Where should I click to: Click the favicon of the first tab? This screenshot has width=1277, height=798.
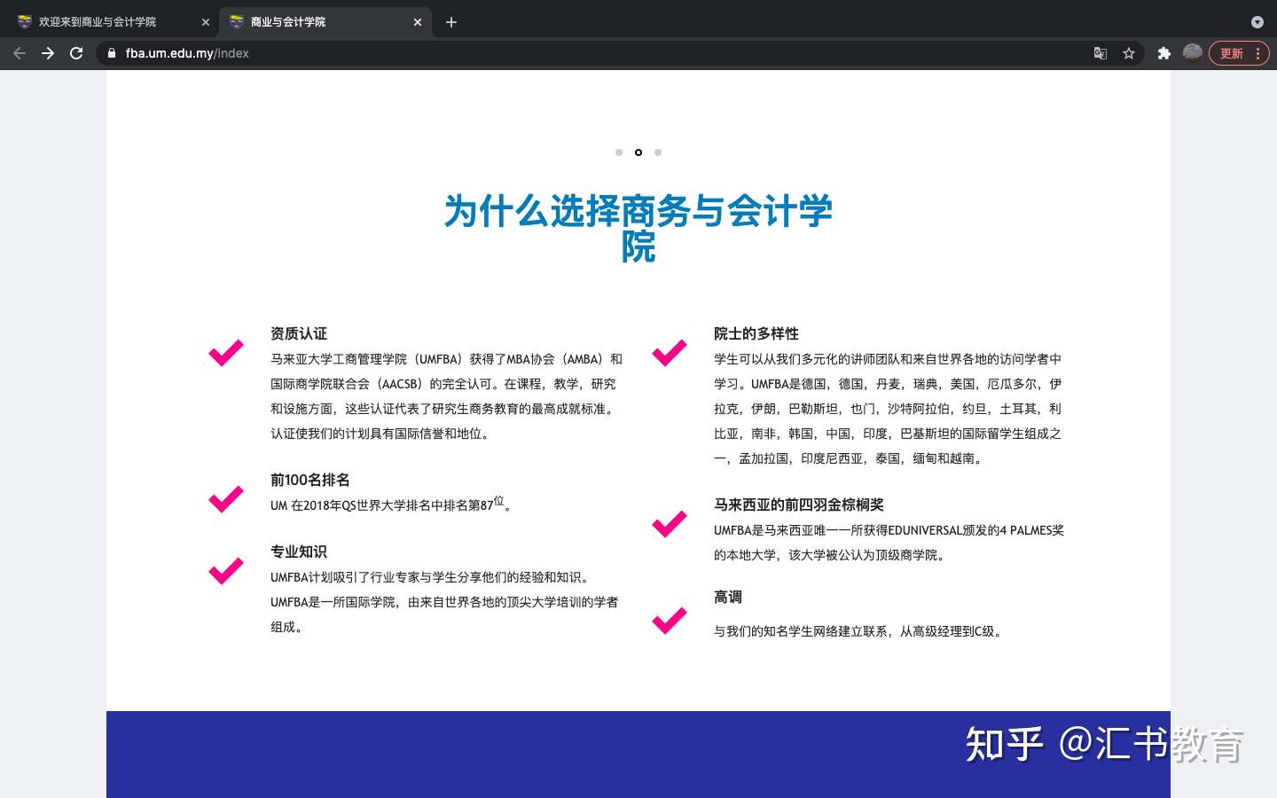point(25,22)
